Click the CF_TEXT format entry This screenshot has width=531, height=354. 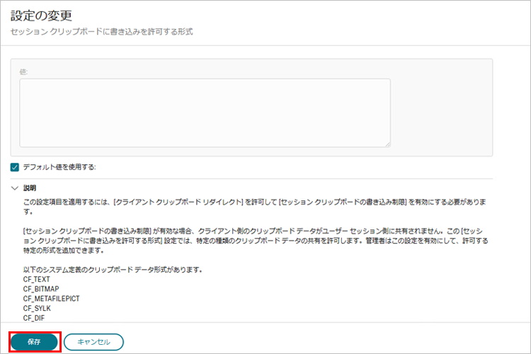tap(38, 279)
